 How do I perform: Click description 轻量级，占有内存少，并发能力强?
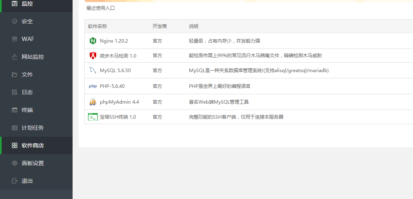224,41
